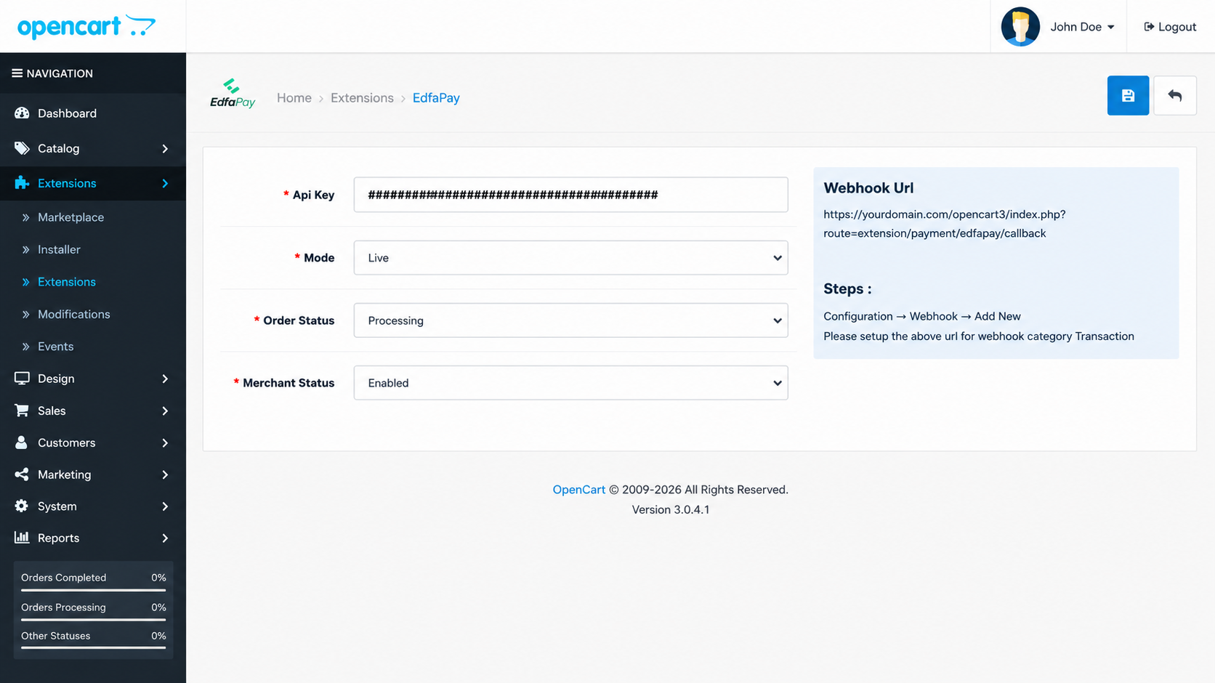
Task: Click the Marketing share icon
Action: click(x=22, y=474)
